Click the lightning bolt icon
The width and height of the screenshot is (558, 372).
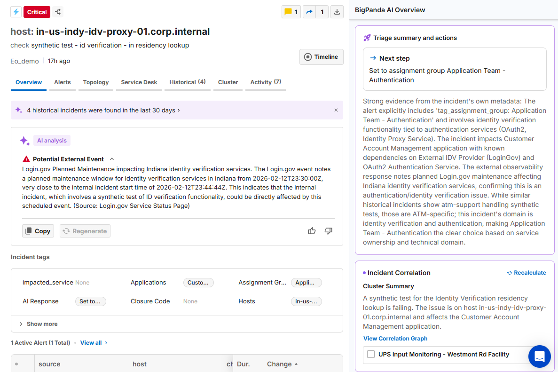tap(16, 12)
